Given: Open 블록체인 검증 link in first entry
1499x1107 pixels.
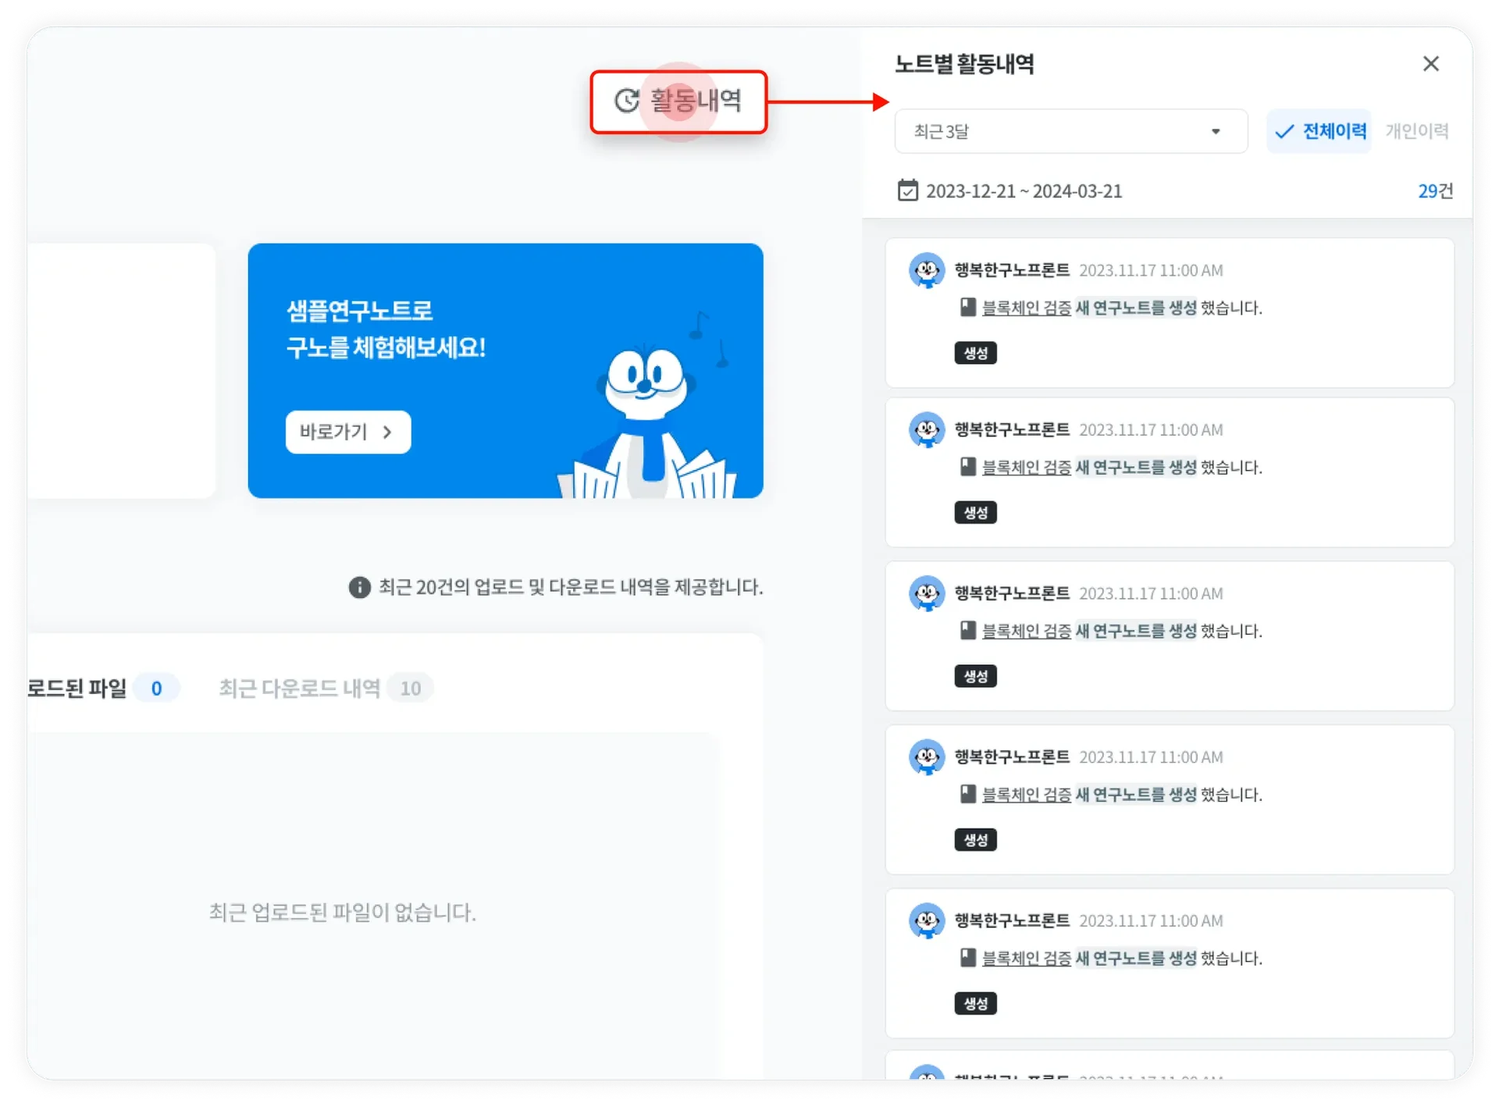Looking at the screenshot, I should pyautogui.click(x=1026, y=308).
